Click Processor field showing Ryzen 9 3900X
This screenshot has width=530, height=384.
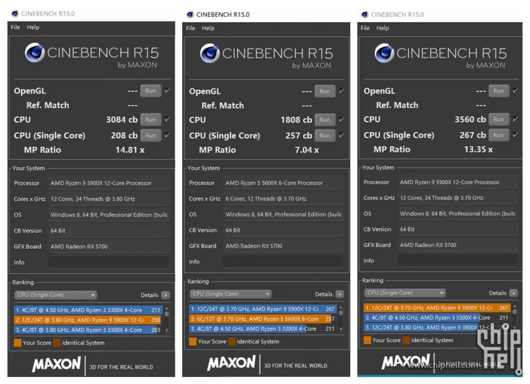tap(109, 183)
